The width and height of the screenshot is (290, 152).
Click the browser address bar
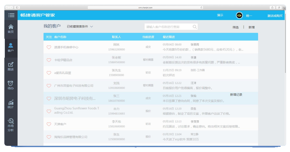(145, 7)
